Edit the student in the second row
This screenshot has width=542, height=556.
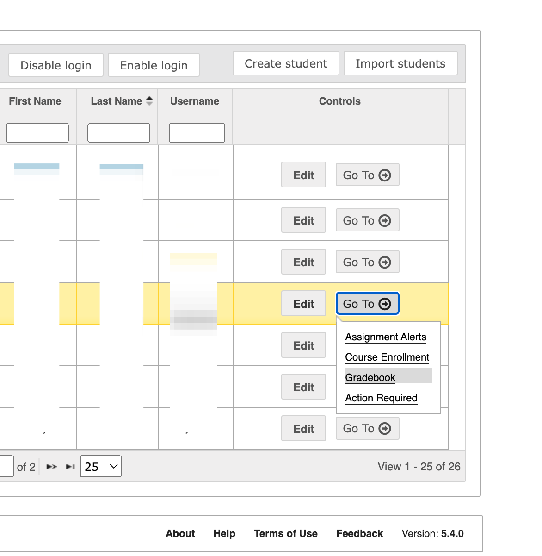pos(303,220)
